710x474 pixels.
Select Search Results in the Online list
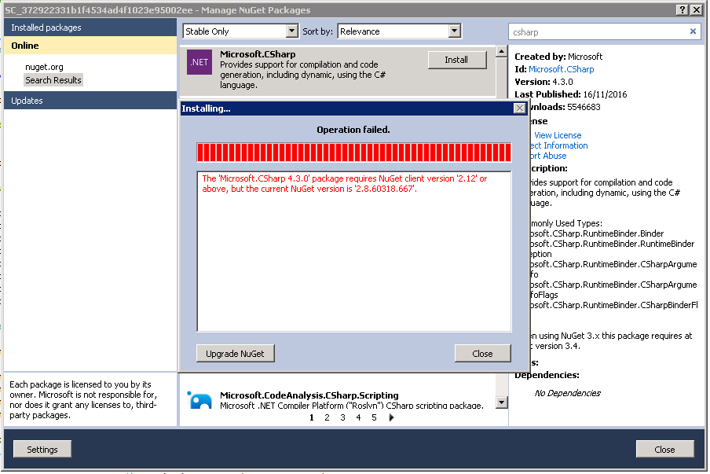click(53, 80)
